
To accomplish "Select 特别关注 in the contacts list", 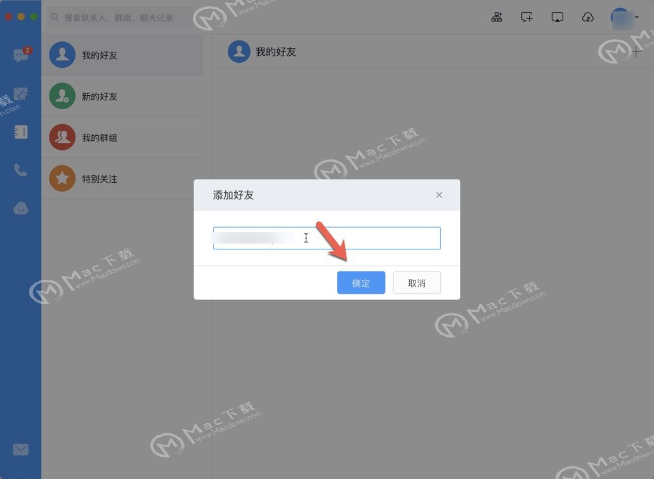I will [122, 178].
